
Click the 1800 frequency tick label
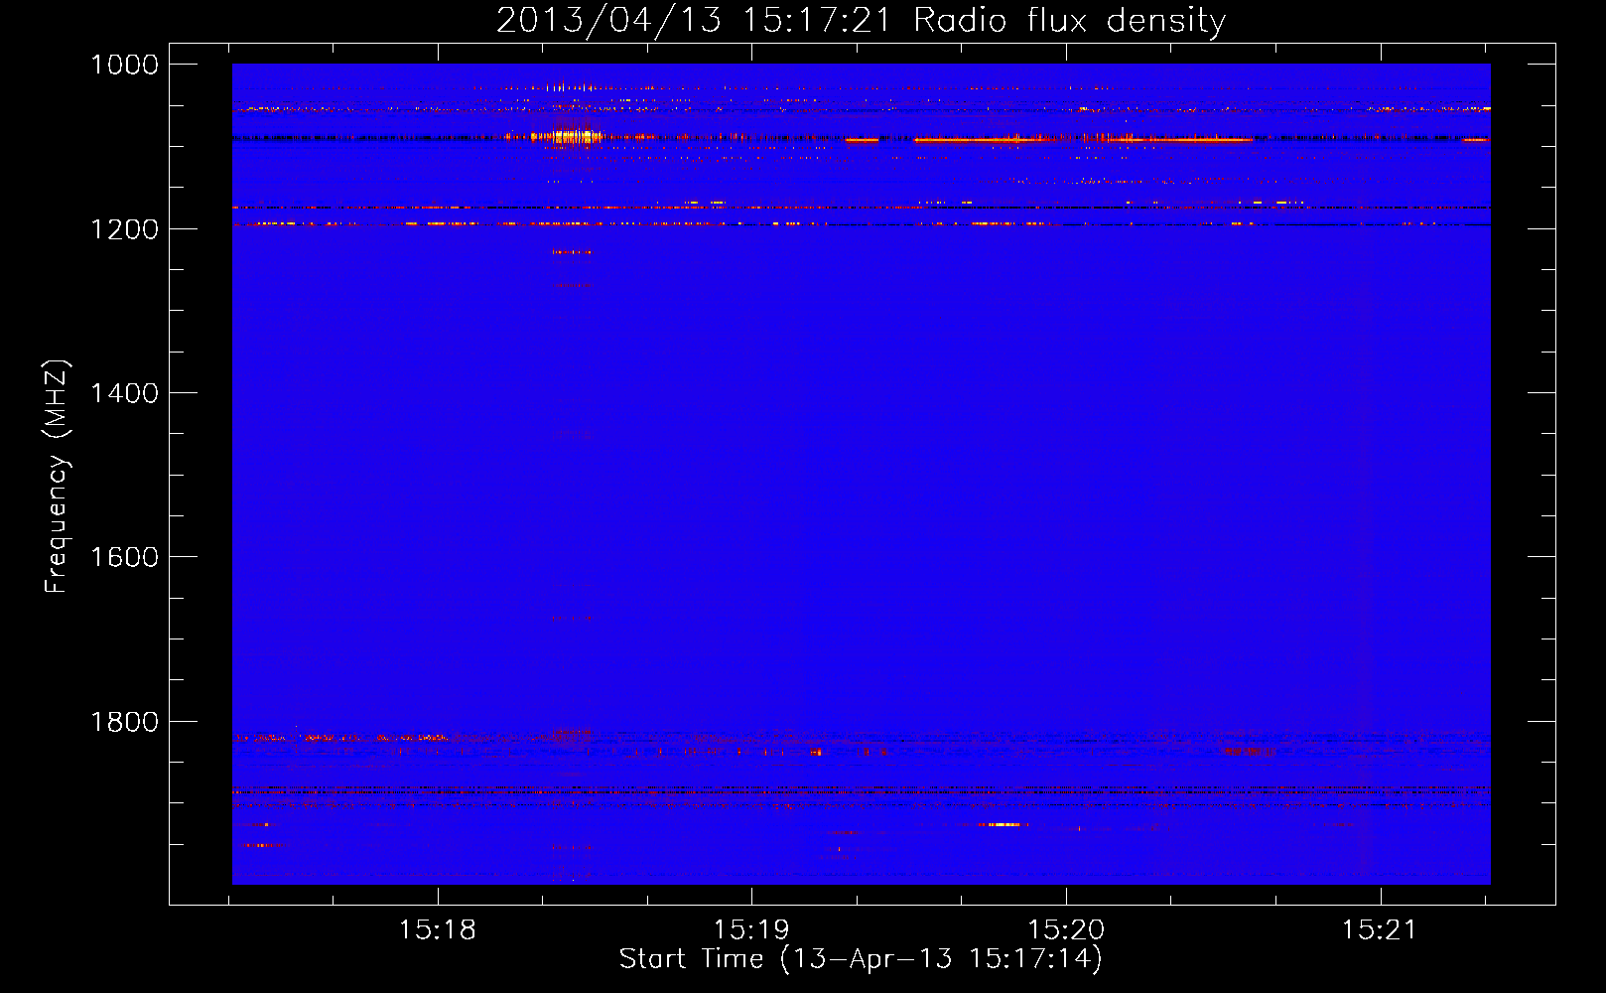[x=124, y=722]
